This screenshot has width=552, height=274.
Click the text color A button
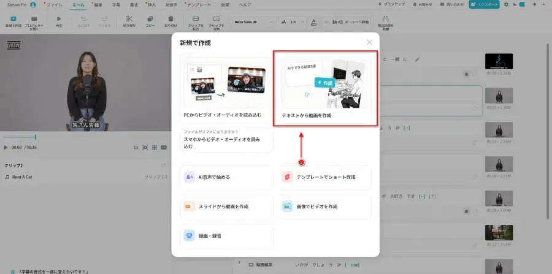(x=313, y=22)
